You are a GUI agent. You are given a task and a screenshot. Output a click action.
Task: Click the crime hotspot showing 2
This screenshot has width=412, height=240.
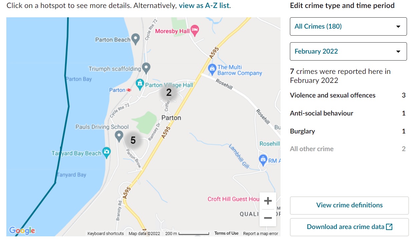click(x=169, y=93)
